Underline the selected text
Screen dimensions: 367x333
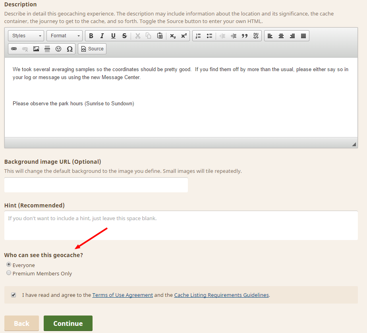(x=113, y=36)
